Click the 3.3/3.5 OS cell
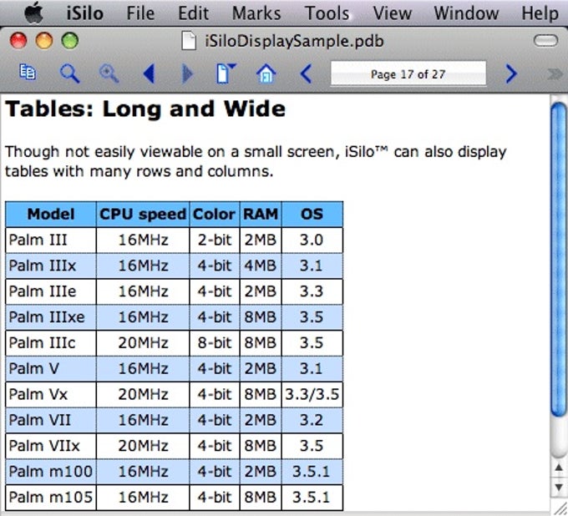This screenshot has height=516, width=568. 312,394
